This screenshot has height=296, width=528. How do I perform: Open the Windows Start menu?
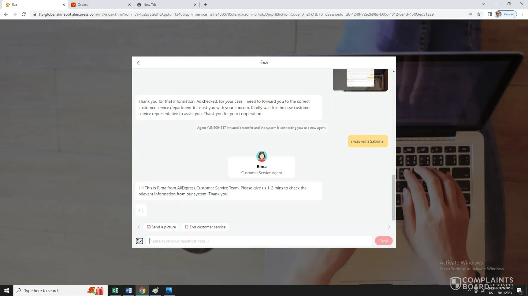(x=7, y=291)
